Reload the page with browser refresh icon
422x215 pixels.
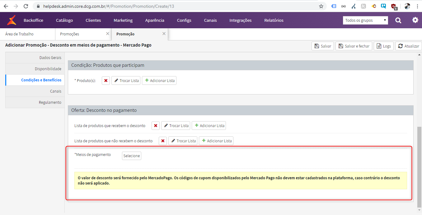tap(26, 6)
